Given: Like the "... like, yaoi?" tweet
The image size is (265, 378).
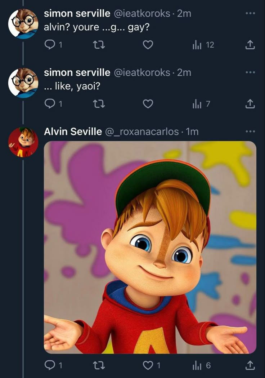Looking at the screenshot, I should pos(148,104).
